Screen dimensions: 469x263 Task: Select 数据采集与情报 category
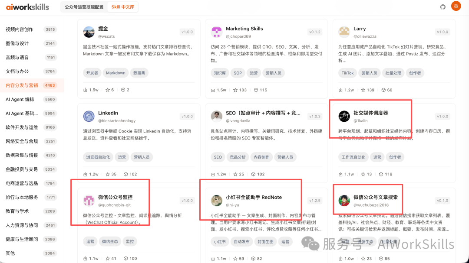(32, 155)
